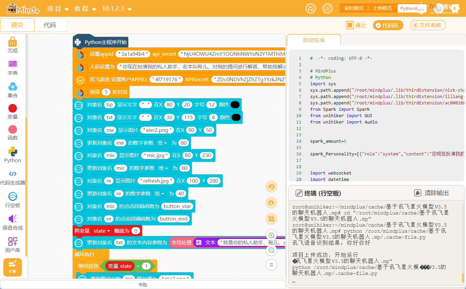Open the 用户库 block category
Viewport: 466px width, 289px height.
click(12, 245)
